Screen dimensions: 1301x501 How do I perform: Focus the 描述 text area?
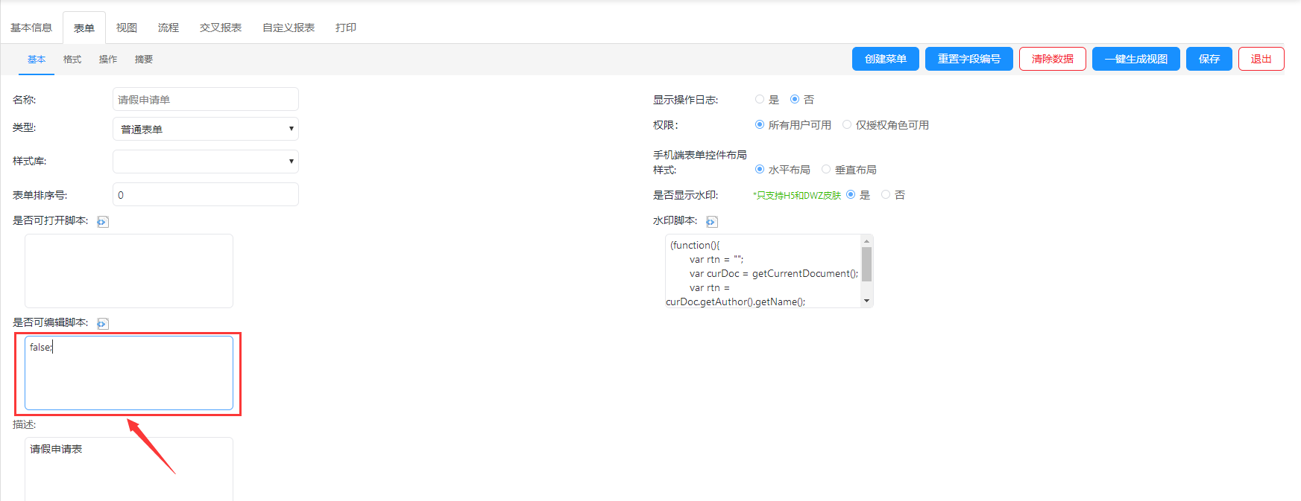pos(129,469)
